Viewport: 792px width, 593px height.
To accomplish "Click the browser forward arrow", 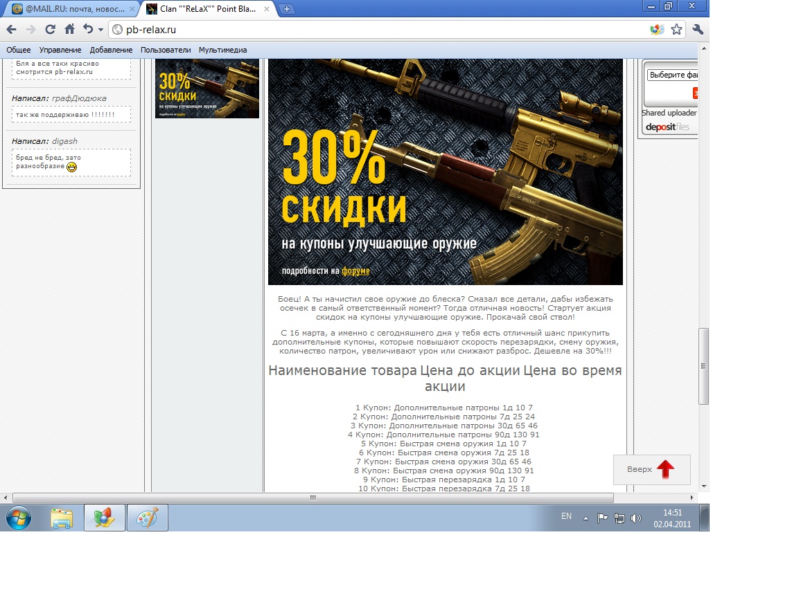I will click(x=30, y=30).
